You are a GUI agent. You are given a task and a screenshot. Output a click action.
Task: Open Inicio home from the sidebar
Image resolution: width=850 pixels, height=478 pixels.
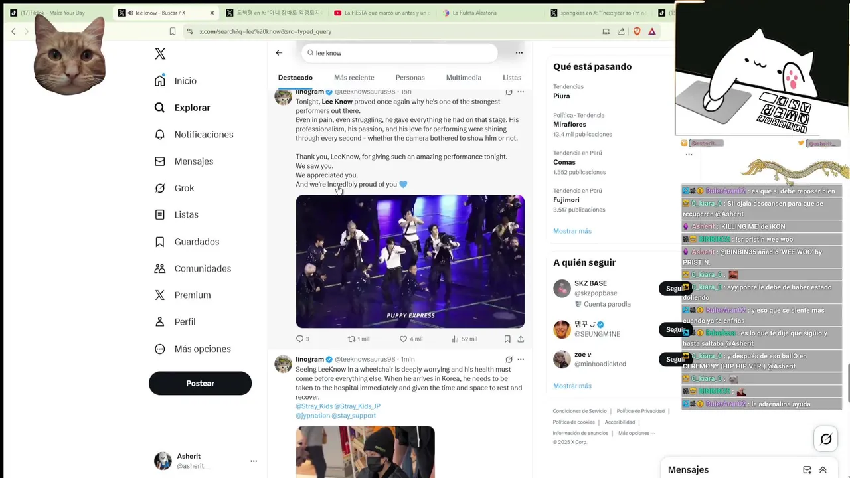point(175,81)
